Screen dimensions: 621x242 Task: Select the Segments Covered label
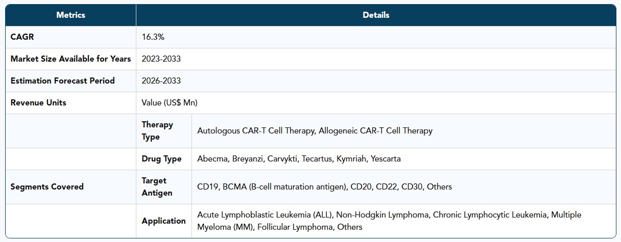(47, 186)
